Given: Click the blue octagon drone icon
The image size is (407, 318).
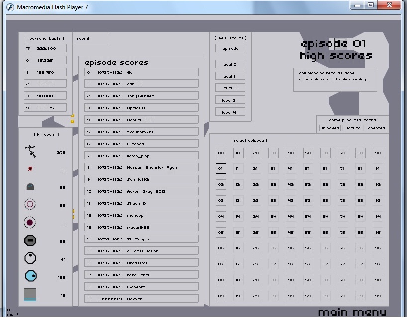Looking at the screenshot, I should 30,276.
